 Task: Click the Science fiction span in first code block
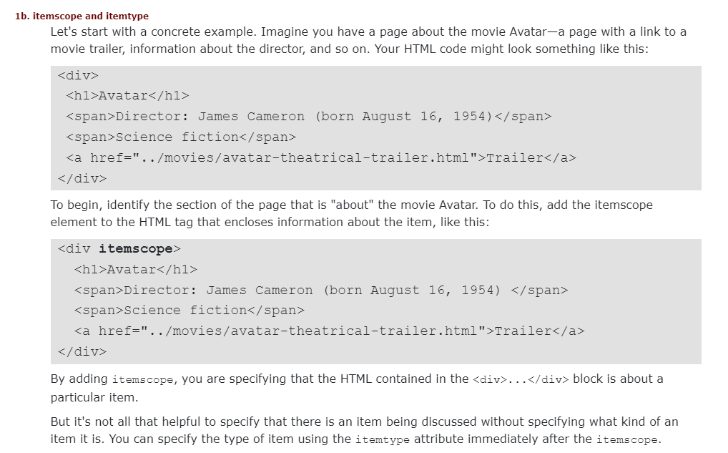[180, 137]
